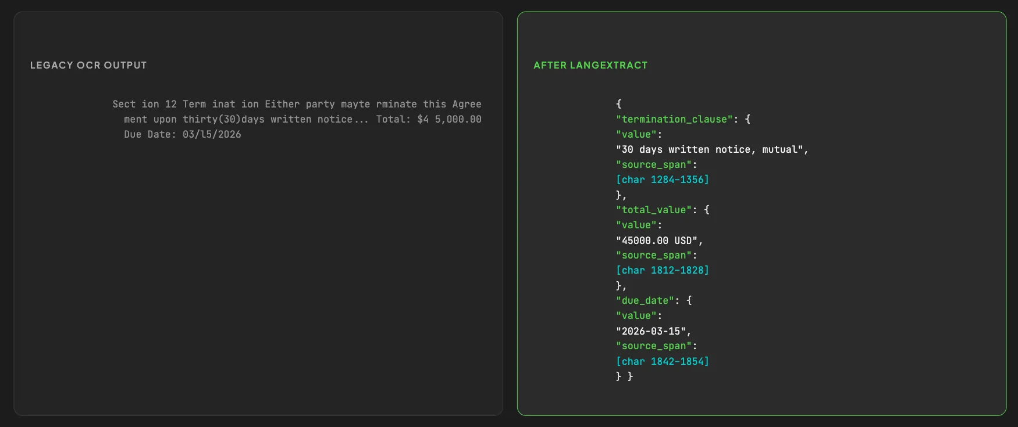
Task: Click the "value" key under total_value
Action: [x=636, y=225]
